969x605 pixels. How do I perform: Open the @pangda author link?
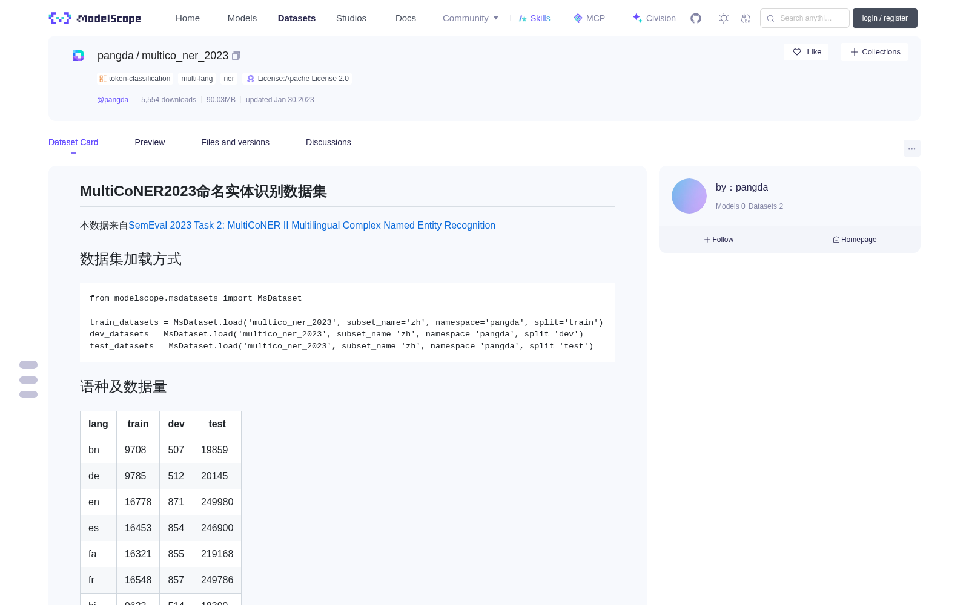click(x=113, y=100)
